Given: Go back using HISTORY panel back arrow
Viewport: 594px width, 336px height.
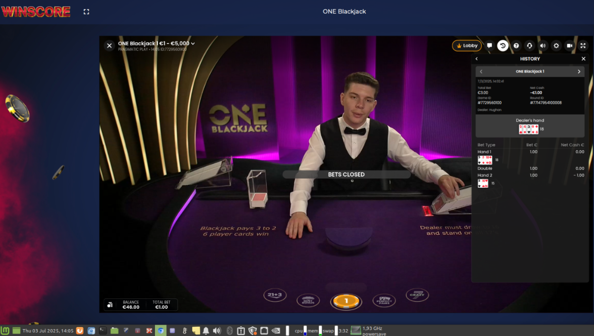Looking at the screenshot, I should click(477, 59).
